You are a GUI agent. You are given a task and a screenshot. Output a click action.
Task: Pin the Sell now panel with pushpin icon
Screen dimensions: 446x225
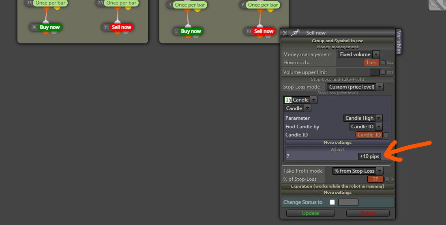295,33
